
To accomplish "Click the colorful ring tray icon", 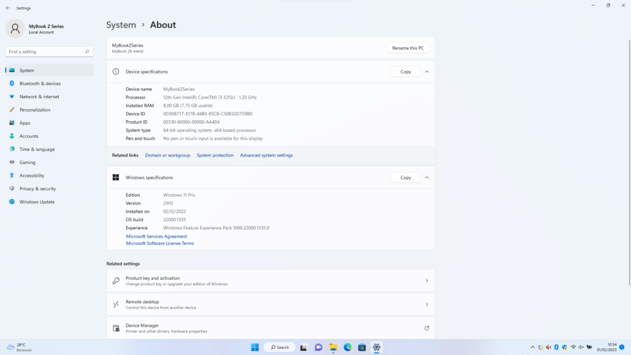I will click(540, 348).
